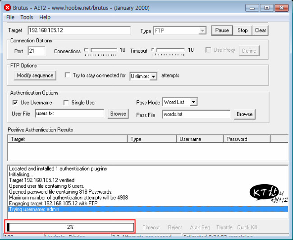Click the Target column header
The width and height of the screenshot is (293, 240).
[x=68, y=139]
